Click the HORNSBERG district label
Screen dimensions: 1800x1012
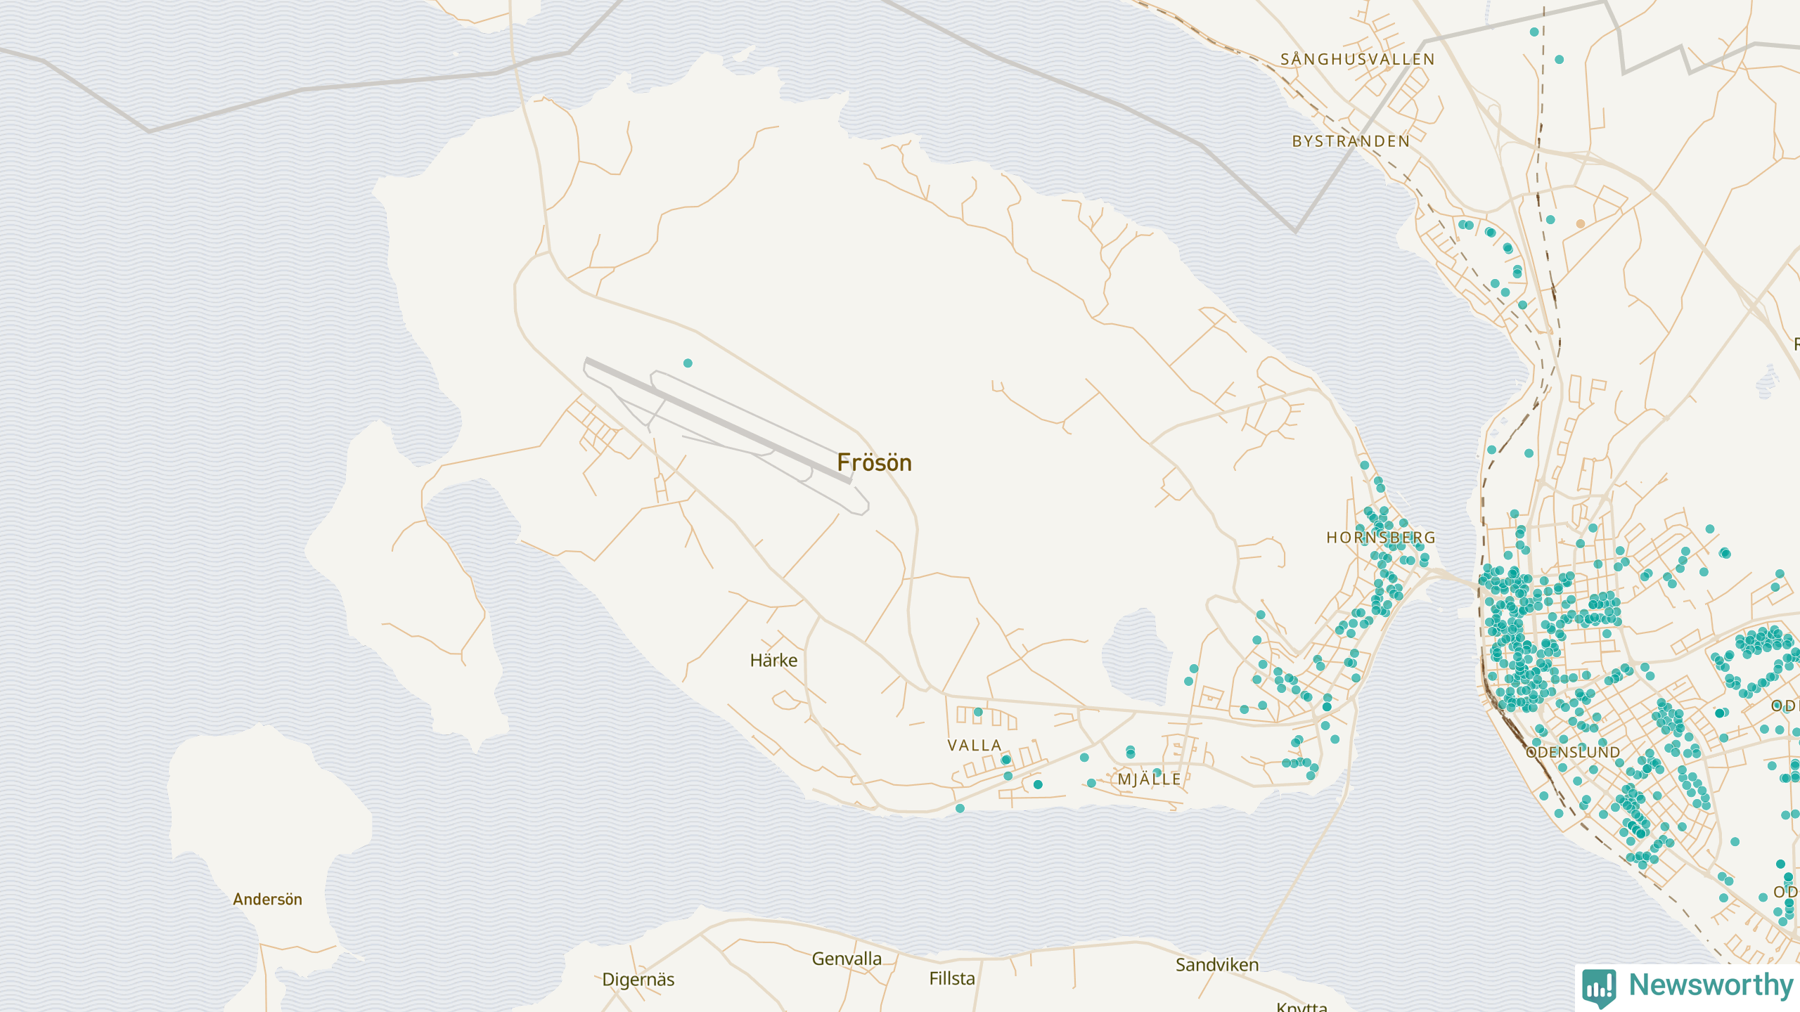pos(1380,538)
